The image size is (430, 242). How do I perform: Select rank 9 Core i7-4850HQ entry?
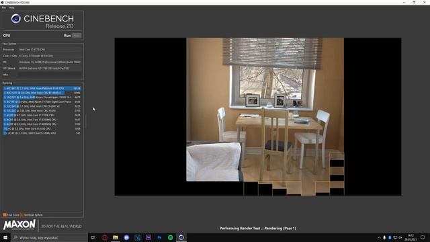click(42, 124)
